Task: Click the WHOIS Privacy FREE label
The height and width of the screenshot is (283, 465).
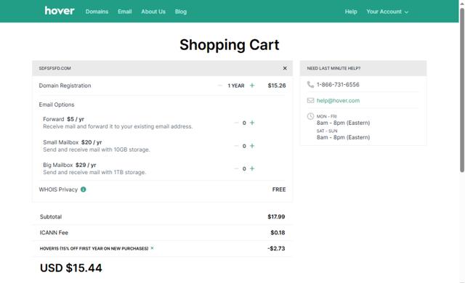Action: pos(279,189)
